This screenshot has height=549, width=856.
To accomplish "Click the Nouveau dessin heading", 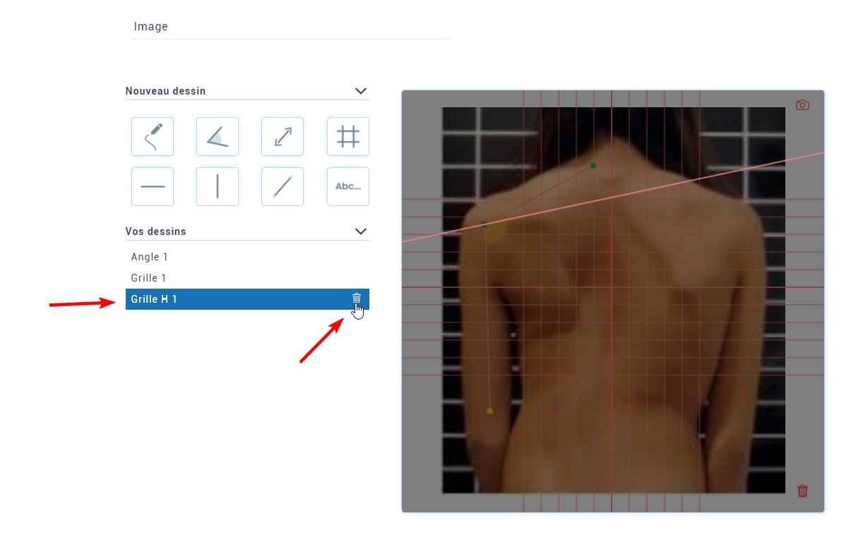I will [x=166, y=91].
